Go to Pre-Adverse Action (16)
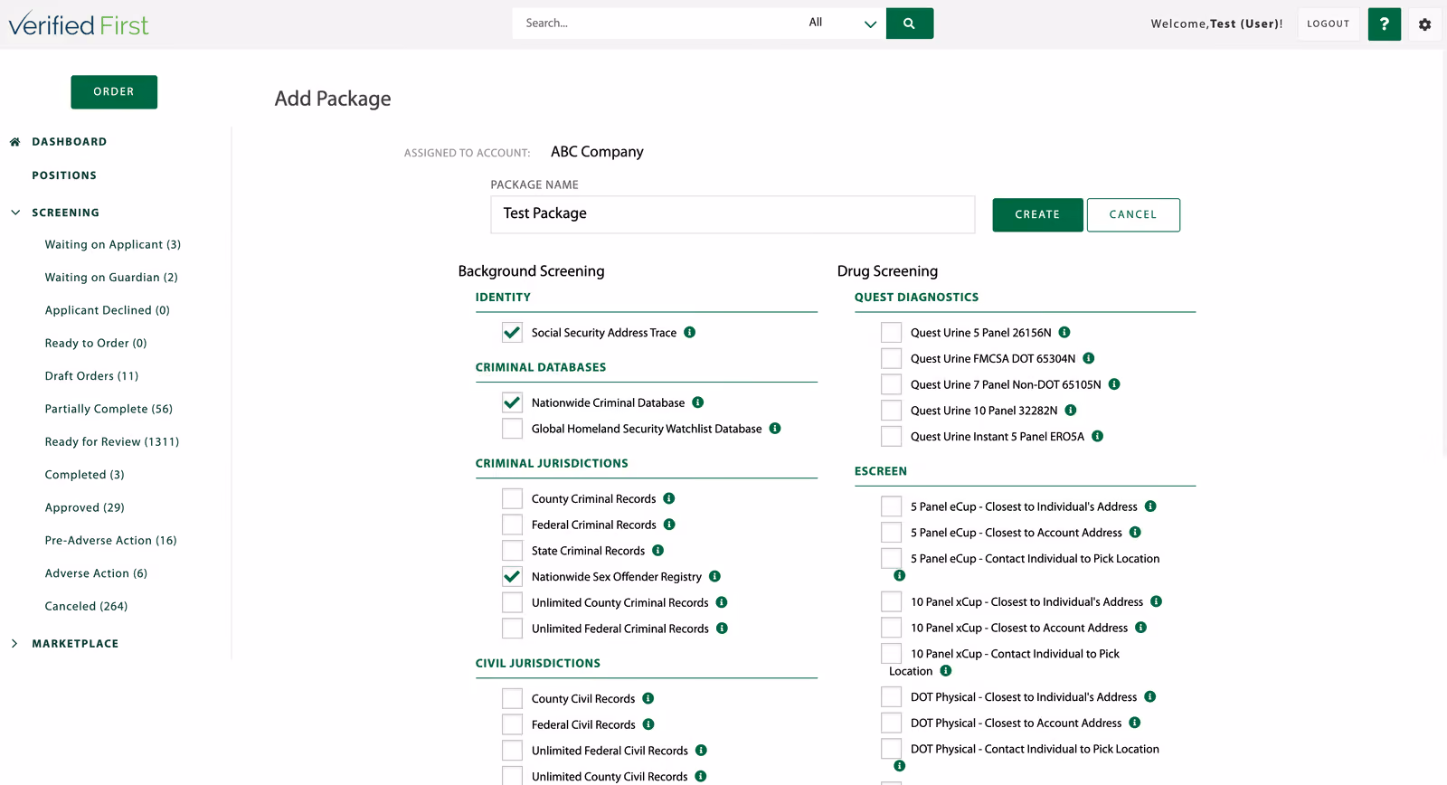The width and height of the screenshot is (1447, 785). coord(110,541)
